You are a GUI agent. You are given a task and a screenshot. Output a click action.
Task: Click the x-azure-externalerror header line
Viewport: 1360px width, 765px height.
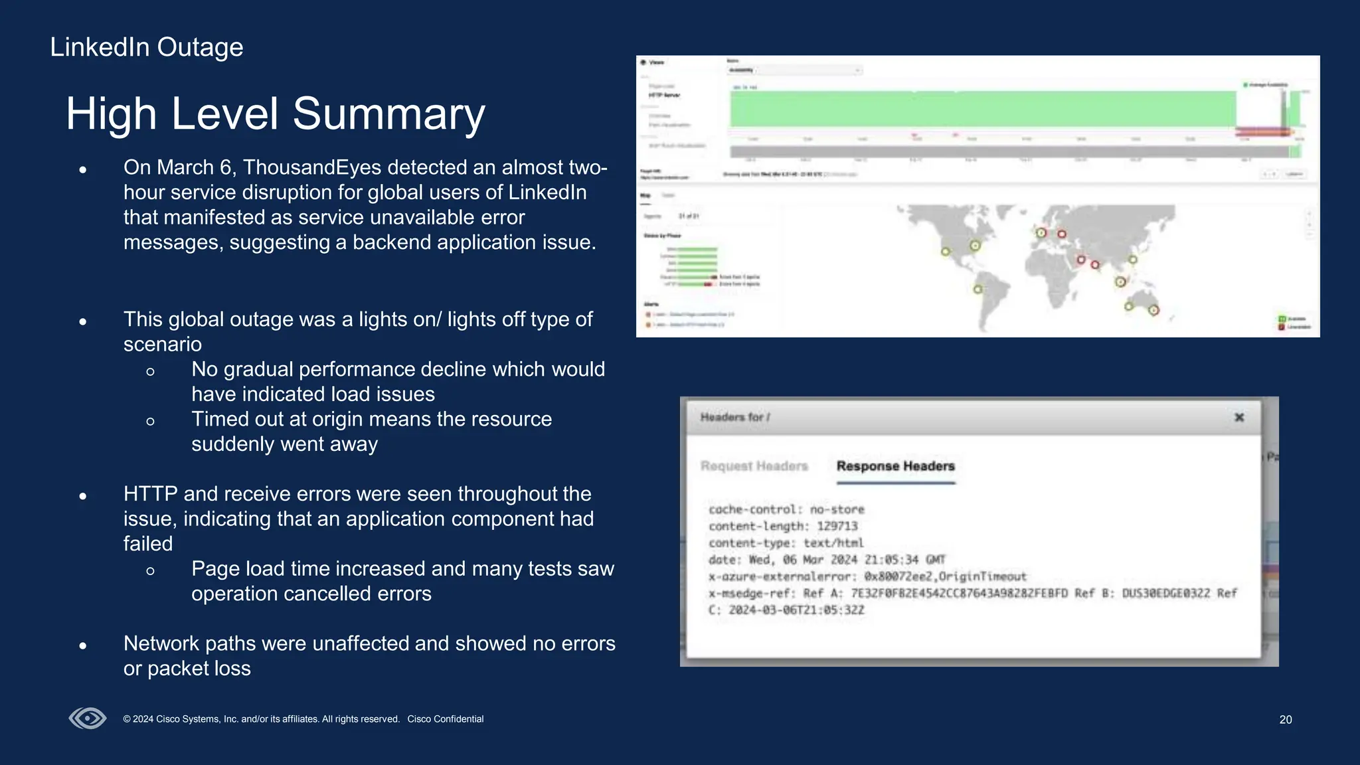point(867,576)
